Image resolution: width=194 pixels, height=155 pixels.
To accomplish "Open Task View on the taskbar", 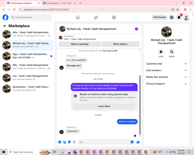I will [55, 152].
